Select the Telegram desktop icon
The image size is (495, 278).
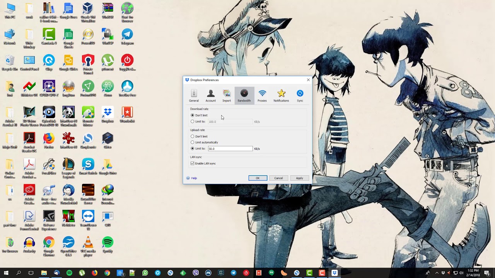[x=127, y=37]
